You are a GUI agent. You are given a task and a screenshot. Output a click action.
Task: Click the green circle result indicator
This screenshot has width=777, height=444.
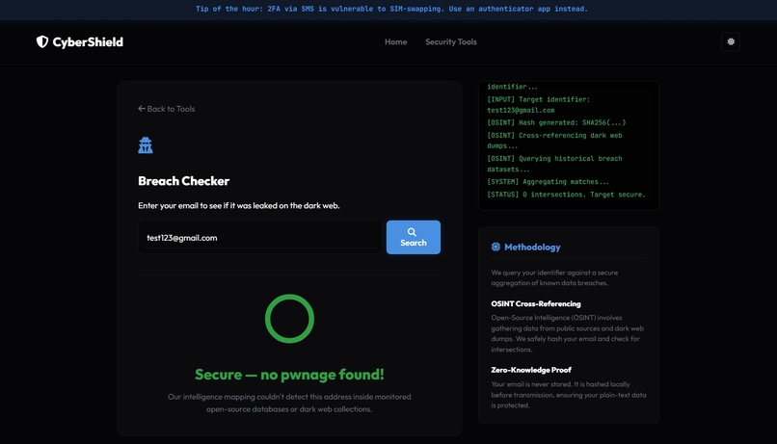tap(289, 319)
